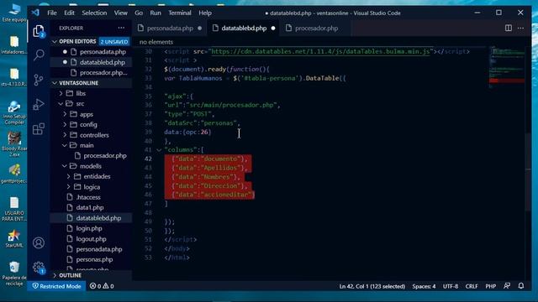Image resolution: width=538 pixels, height=302 pixels.
Task: Expand the controllers folder
Action: [65, 135]
